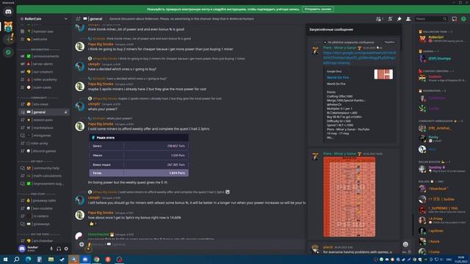Screen dimensions: 470x264
Task: Toggle headphones deafen in user panel
Action: (x=59, y=249)
